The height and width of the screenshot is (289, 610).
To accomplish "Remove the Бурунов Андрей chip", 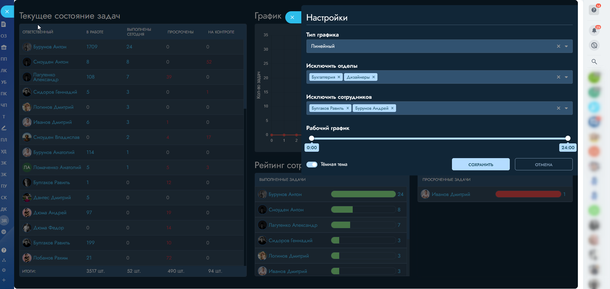I will [x=392, y=108].
